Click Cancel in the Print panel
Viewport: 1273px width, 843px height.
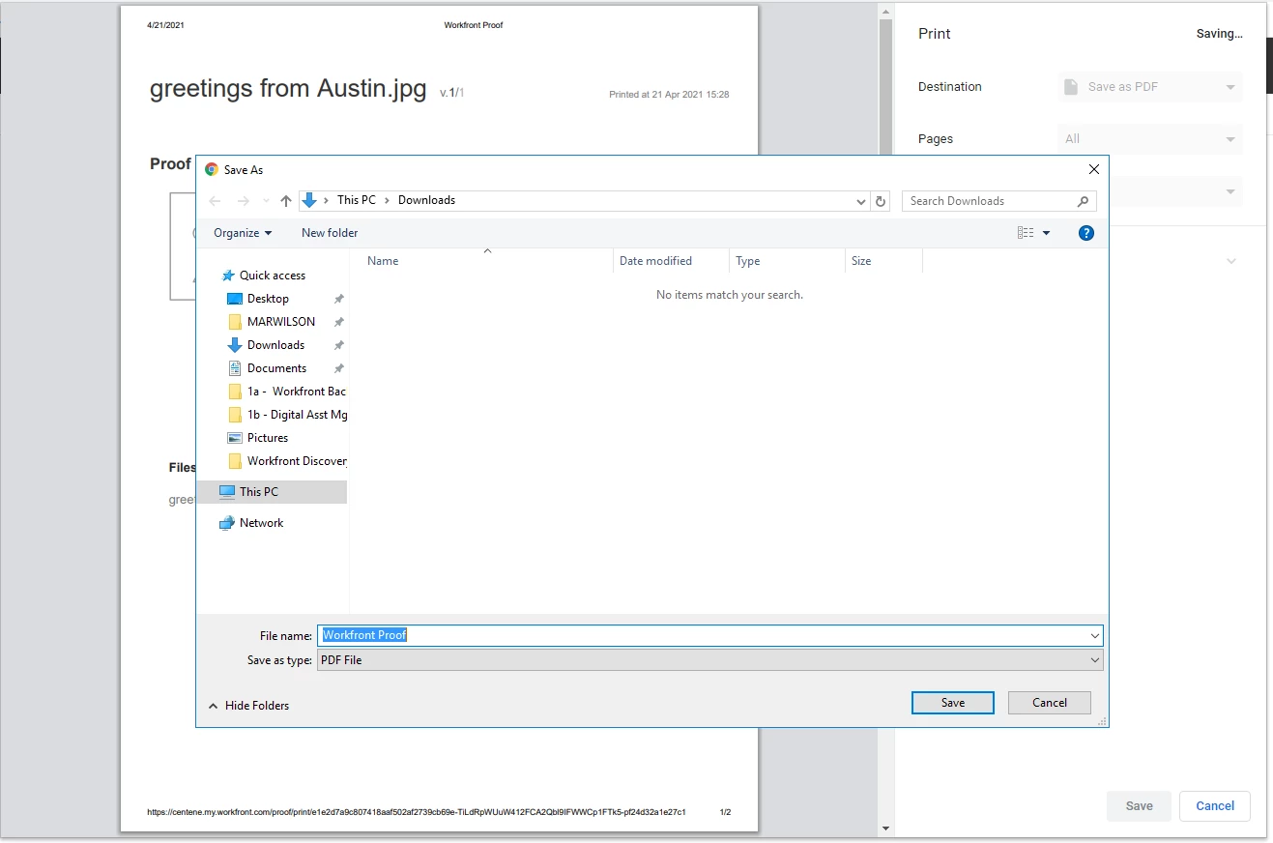coord(1215,806)
